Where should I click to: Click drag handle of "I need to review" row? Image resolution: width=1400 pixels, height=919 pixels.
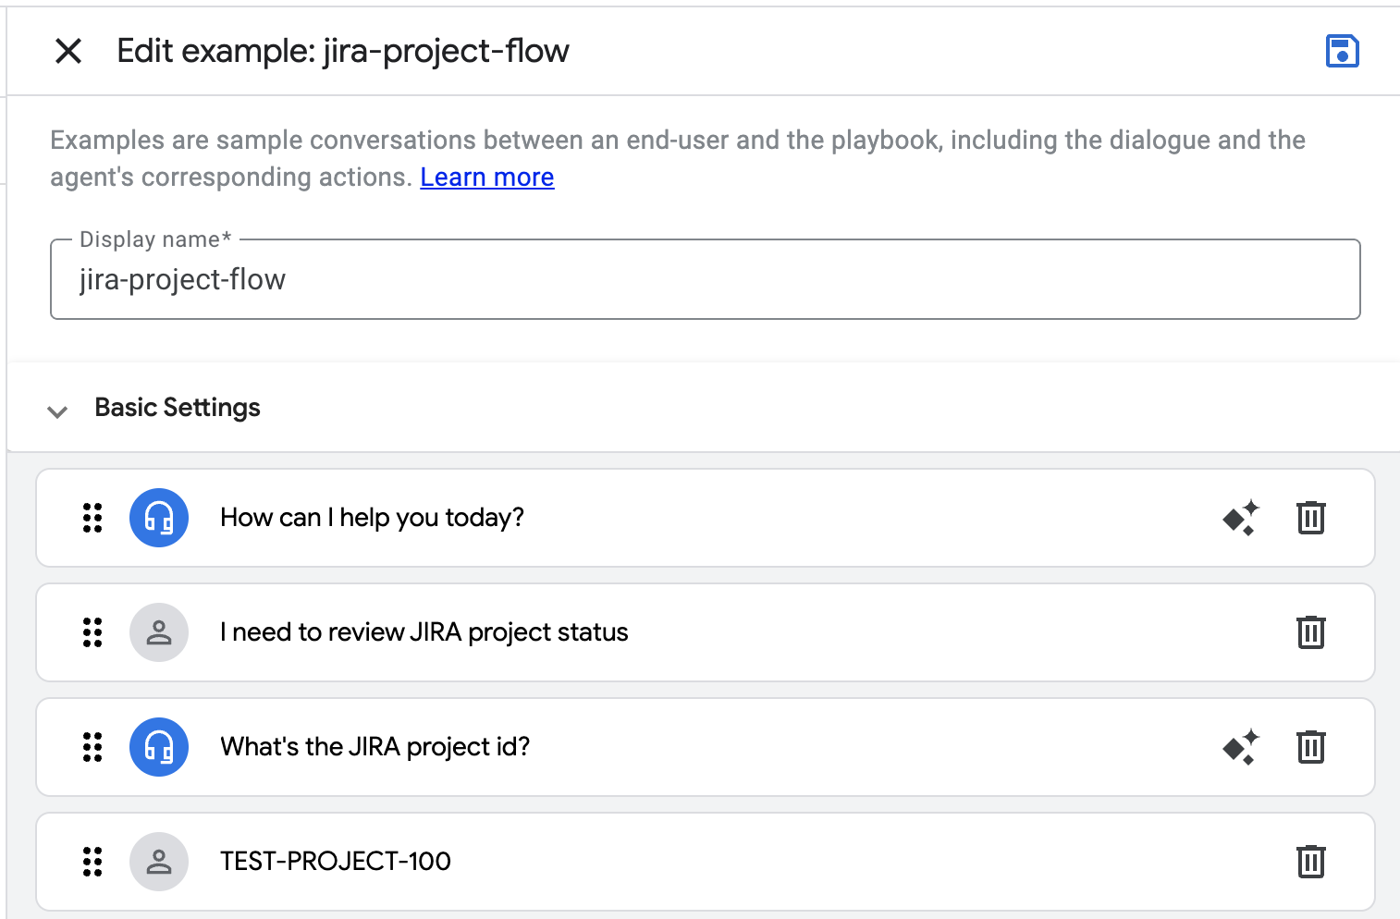(x=92, y=632)
